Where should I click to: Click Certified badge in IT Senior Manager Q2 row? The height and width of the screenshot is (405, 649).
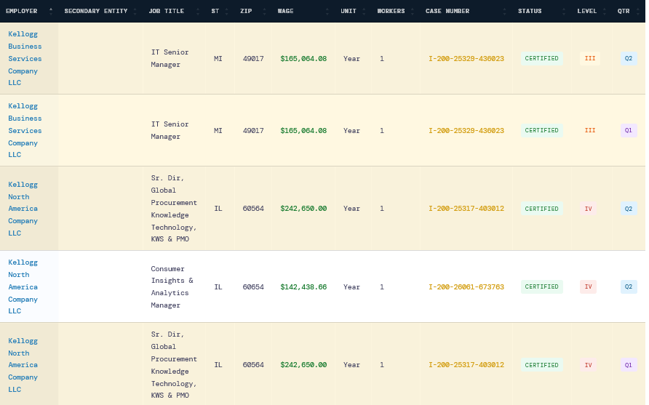click(x=542, y=58)
